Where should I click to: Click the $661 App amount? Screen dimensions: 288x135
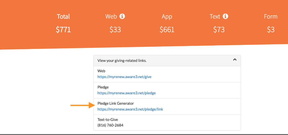coord(167,30)
